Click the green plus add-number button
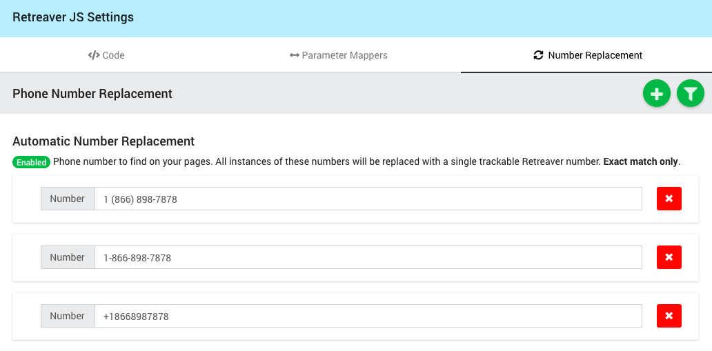The width and height of the screenshot is (712, 351). [657, 94]
